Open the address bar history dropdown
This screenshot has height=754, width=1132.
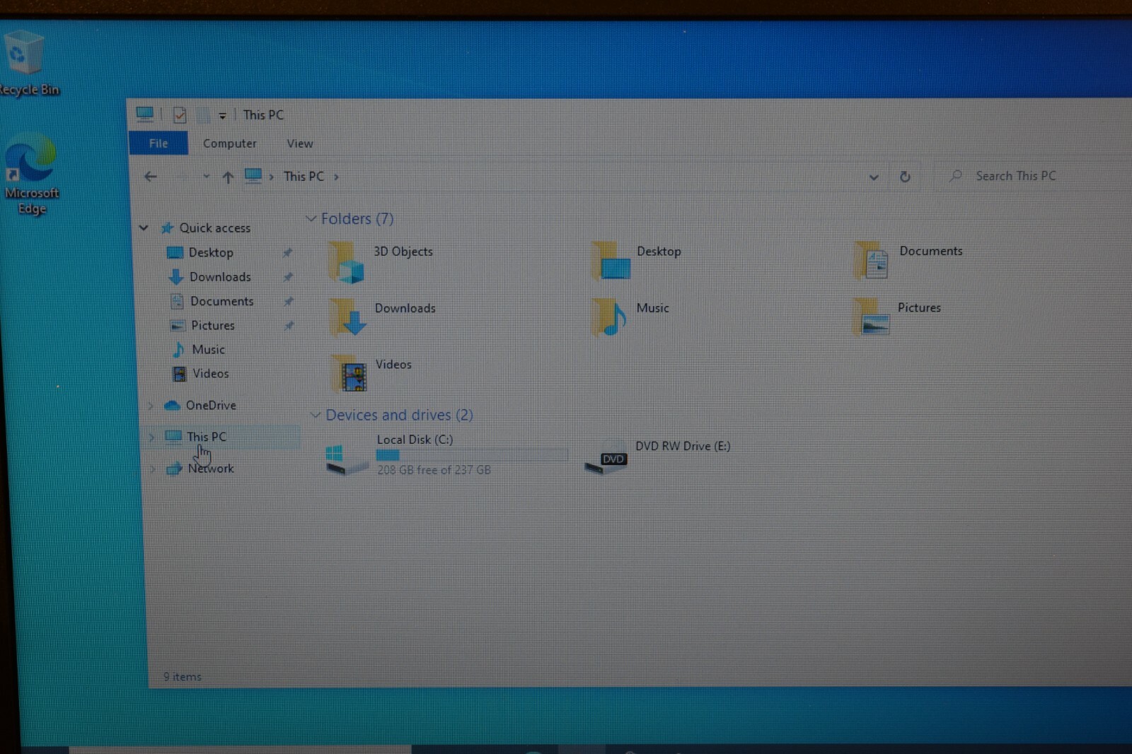(874, 177)
